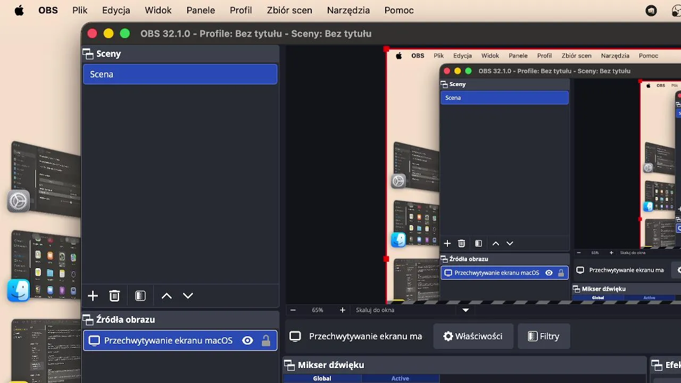
Task: Zoom in preview with the plus icon
Action: 343,310
